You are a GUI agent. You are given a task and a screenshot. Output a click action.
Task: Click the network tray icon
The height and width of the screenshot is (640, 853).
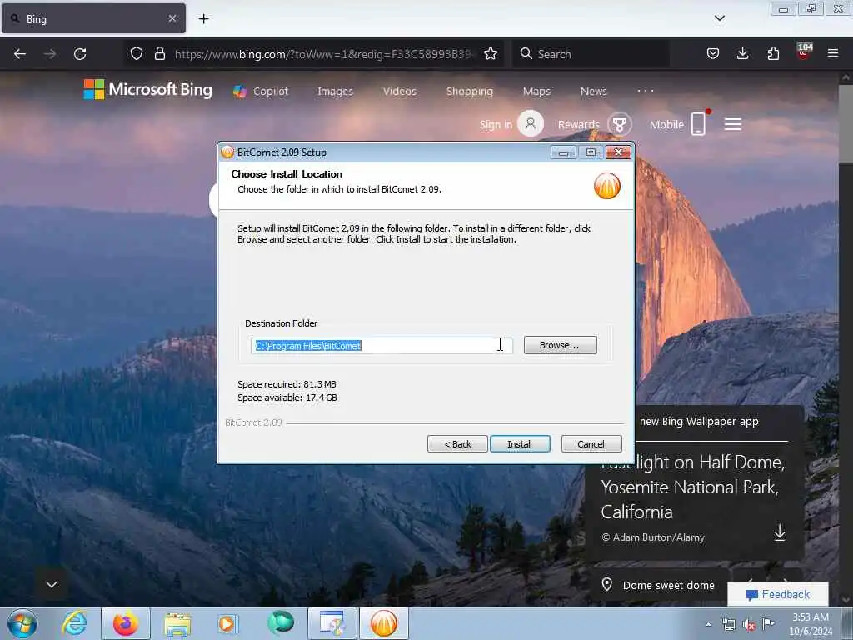tap(729, 625)
